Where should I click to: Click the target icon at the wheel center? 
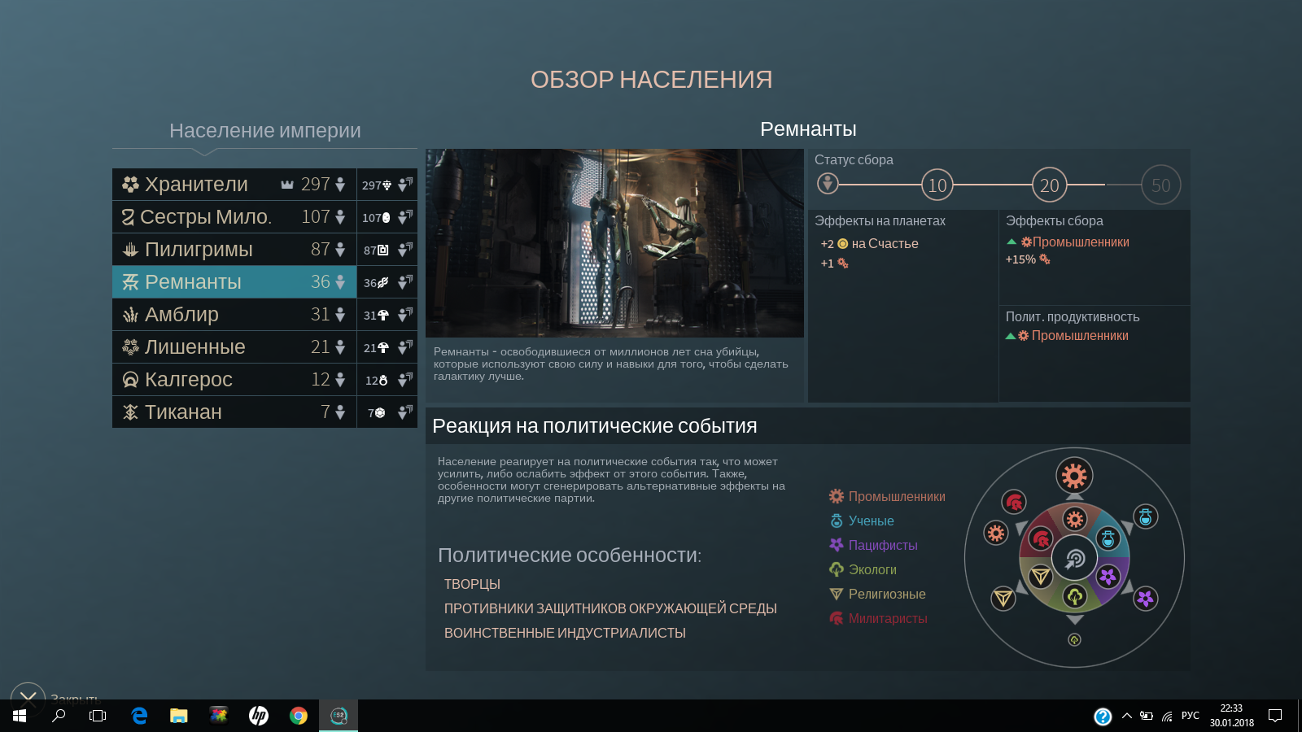(1075, 558)
